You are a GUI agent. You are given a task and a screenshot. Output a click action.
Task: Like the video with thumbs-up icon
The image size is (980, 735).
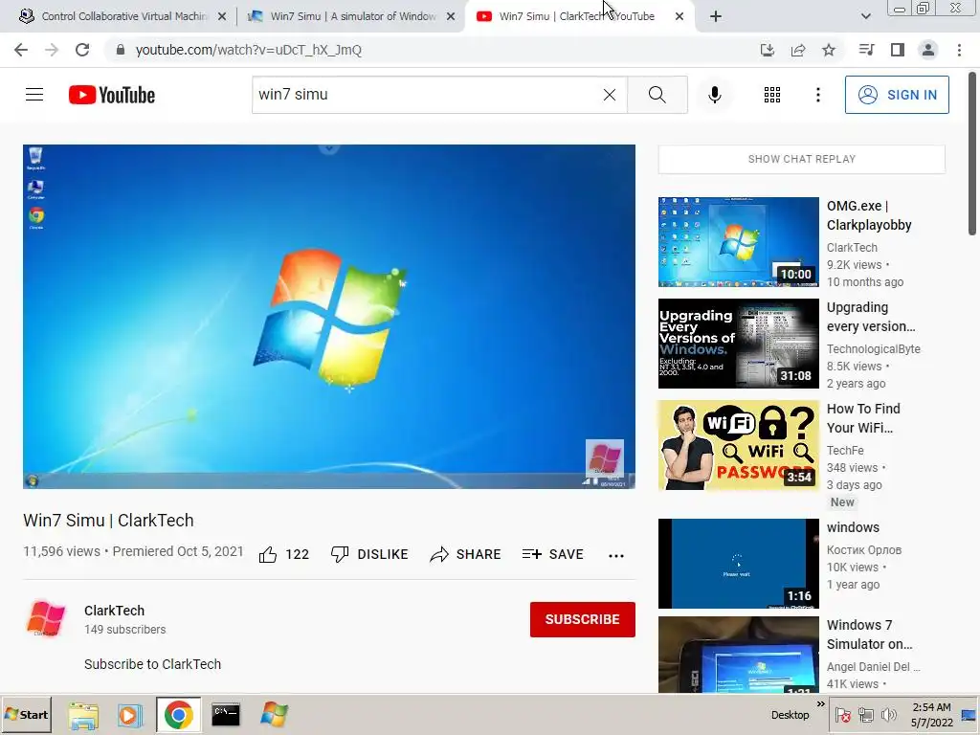click(268, 554)
